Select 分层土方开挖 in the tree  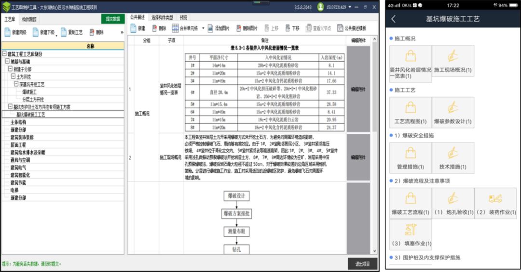click(33, 99)
